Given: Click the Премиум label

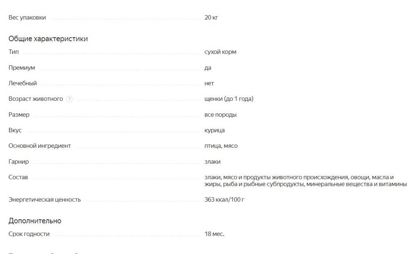Looking at the screenshot, I should [22, 68].
